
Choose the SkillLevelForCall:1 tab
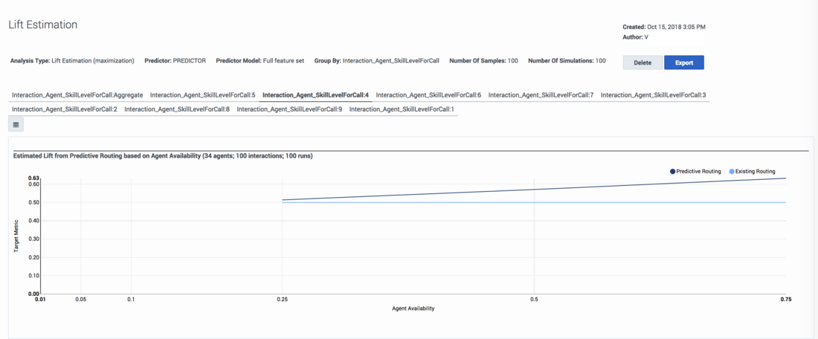[402, 109]
